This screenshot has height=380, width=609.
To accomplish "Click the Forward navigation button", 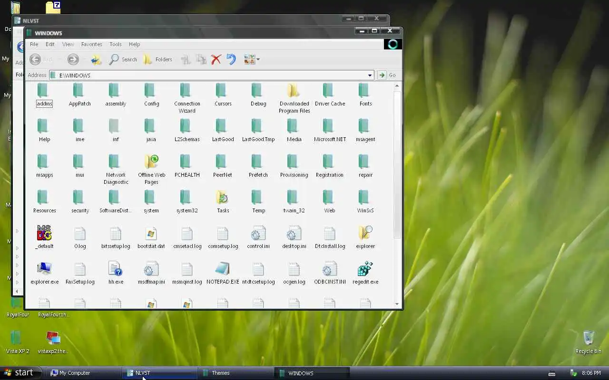I will [x=73, y=59].
